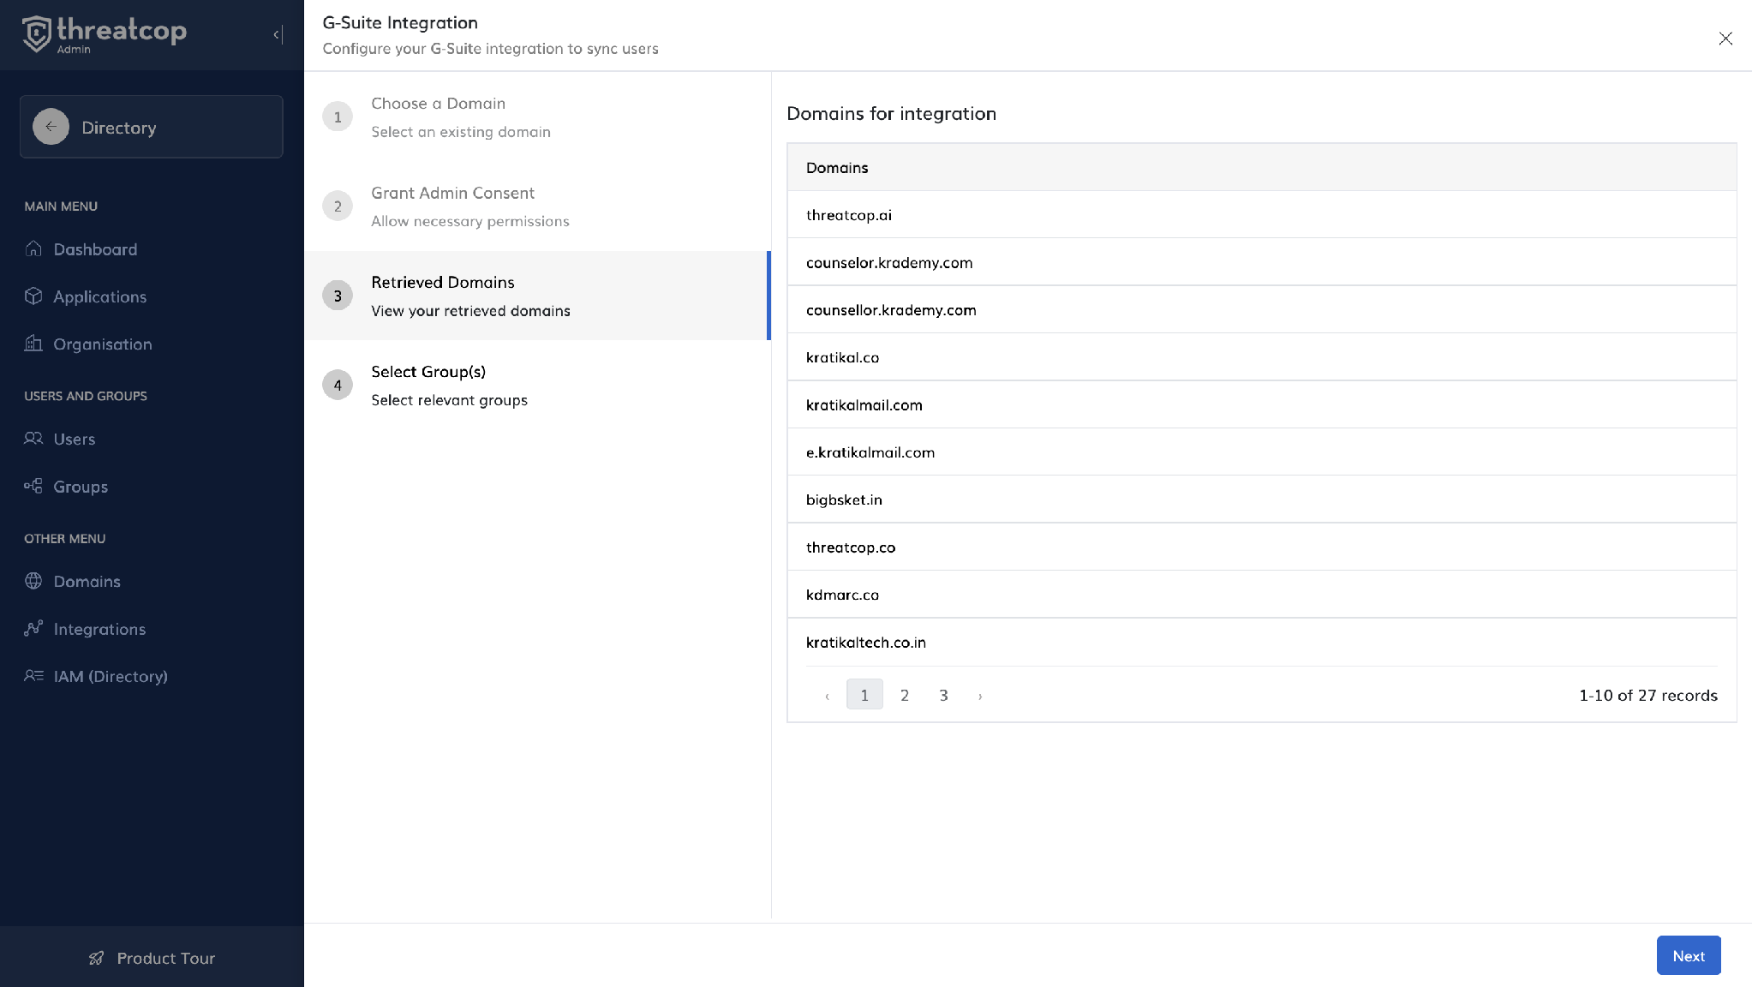
Task: Select the counselor.krademy.com row
Action: click(x=1261, y=262)
